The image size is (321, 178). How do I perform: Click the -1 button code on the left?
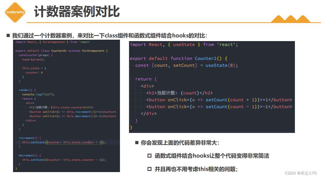(72, 116)
